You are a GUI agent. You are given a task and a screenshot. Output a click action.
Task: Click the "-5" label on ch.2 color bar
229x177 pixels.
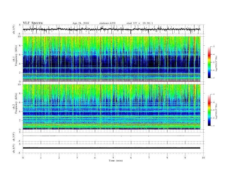tap(213, 110)
